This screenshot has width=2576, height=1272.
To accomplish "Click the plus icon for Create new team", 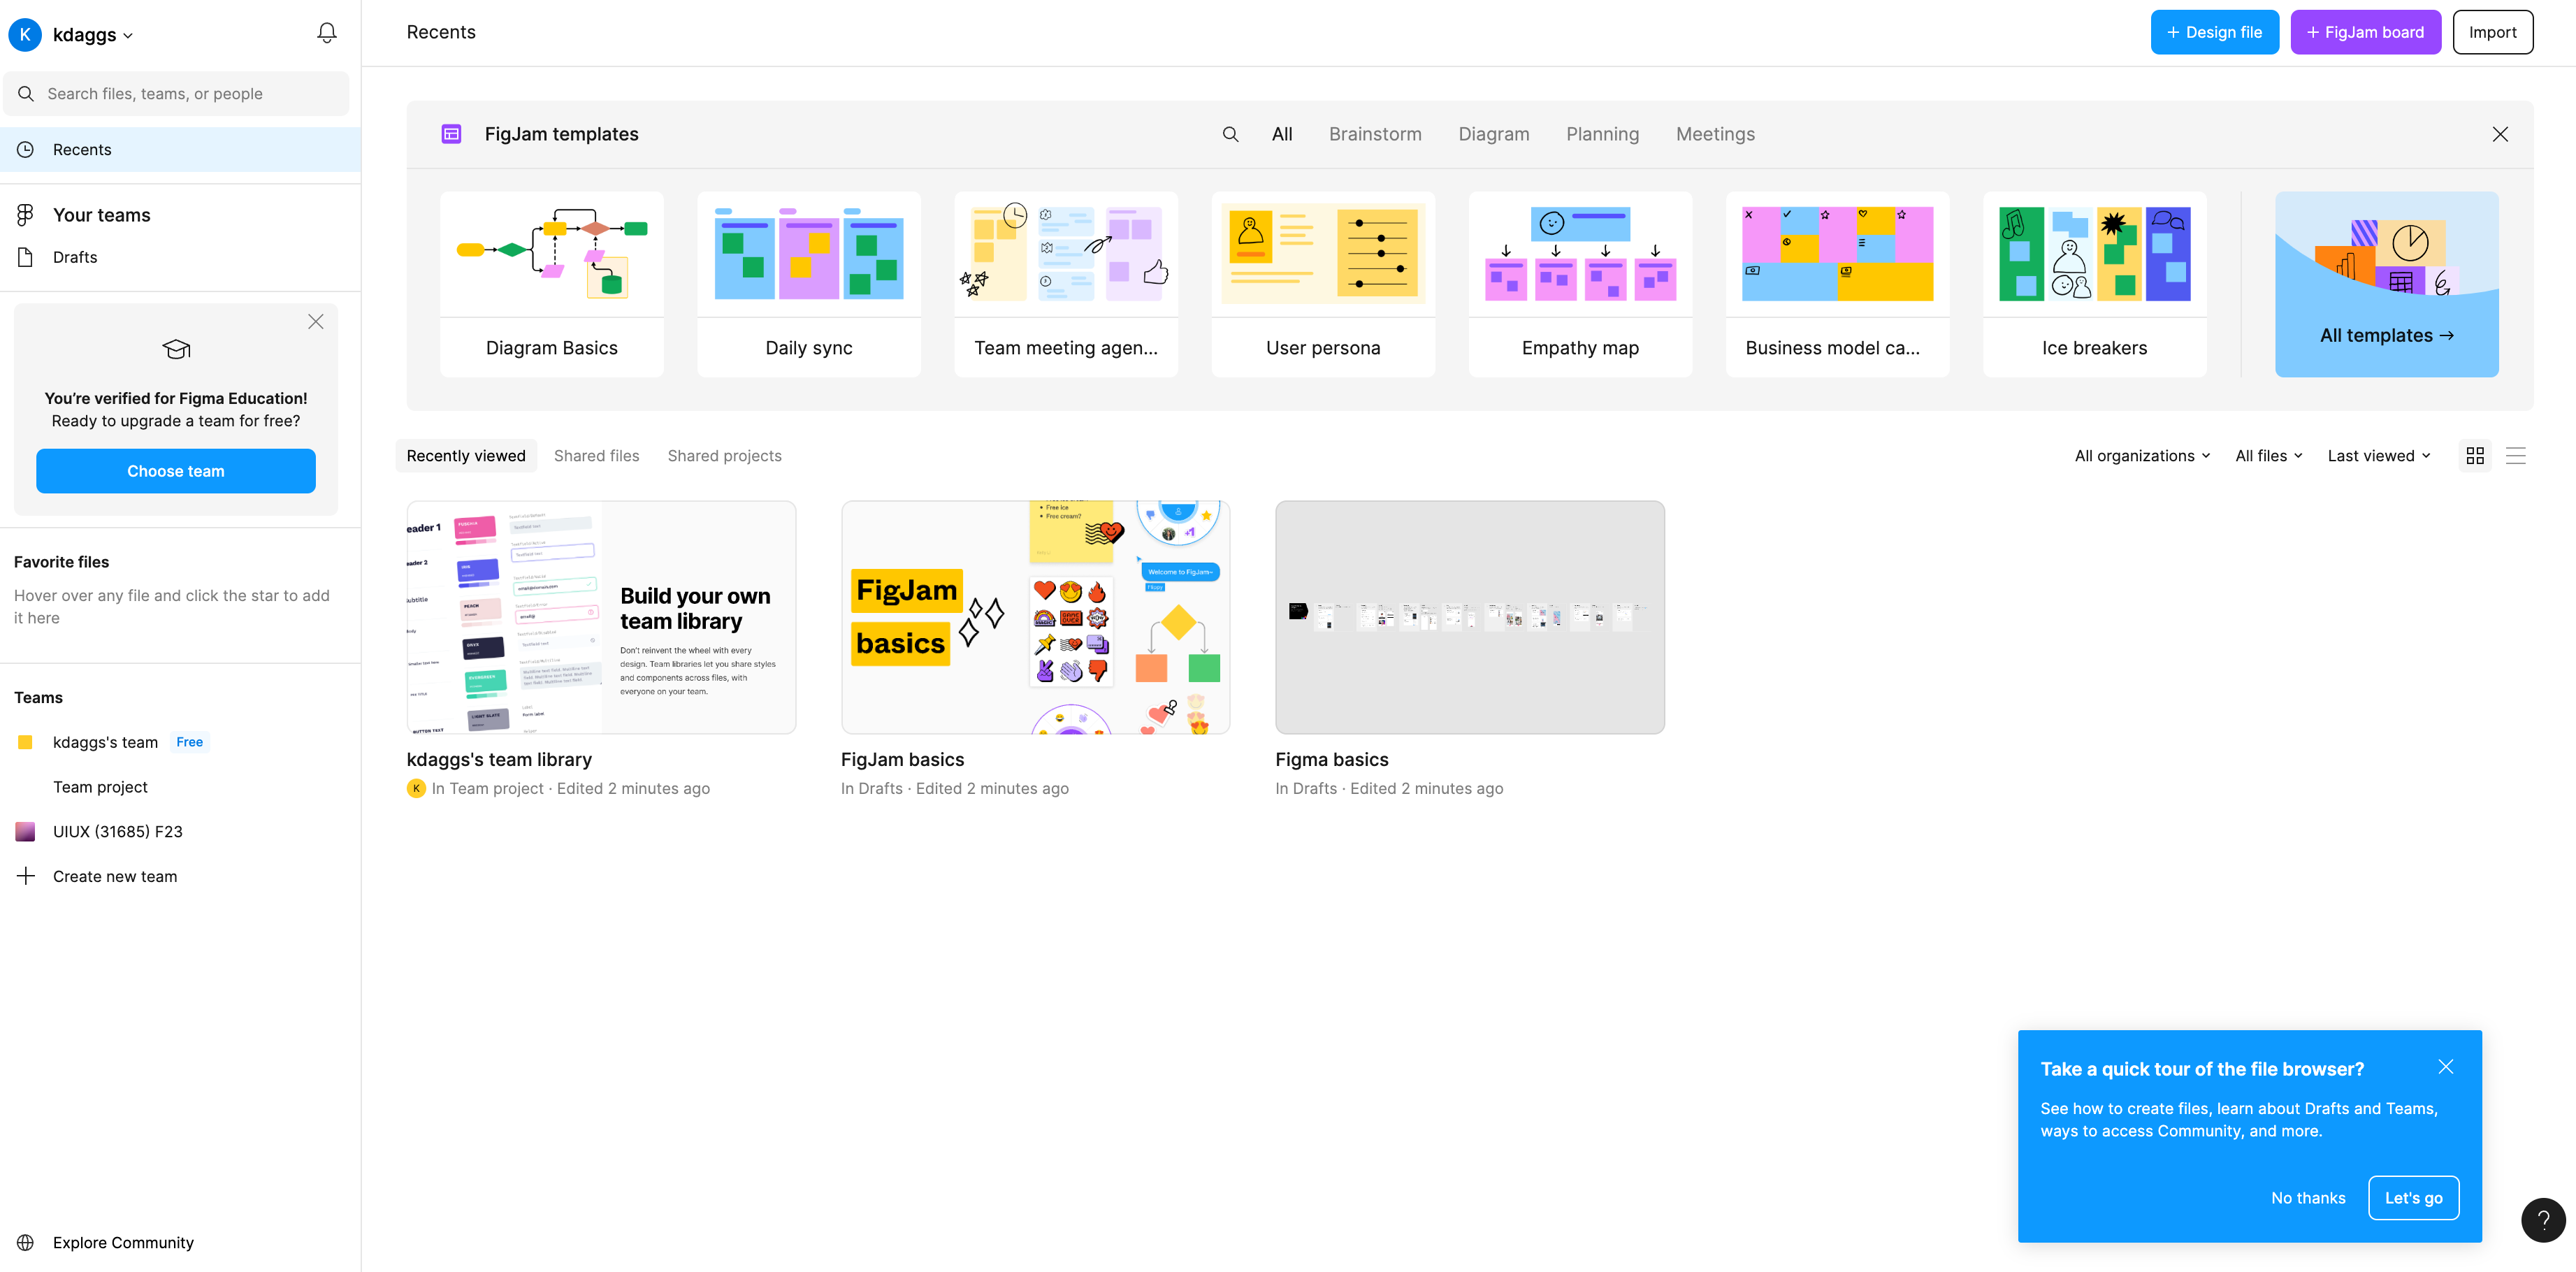I will [x=26, y=876].
